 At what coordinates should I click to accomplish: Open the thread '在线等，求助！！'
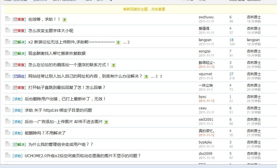pos(44,19)
